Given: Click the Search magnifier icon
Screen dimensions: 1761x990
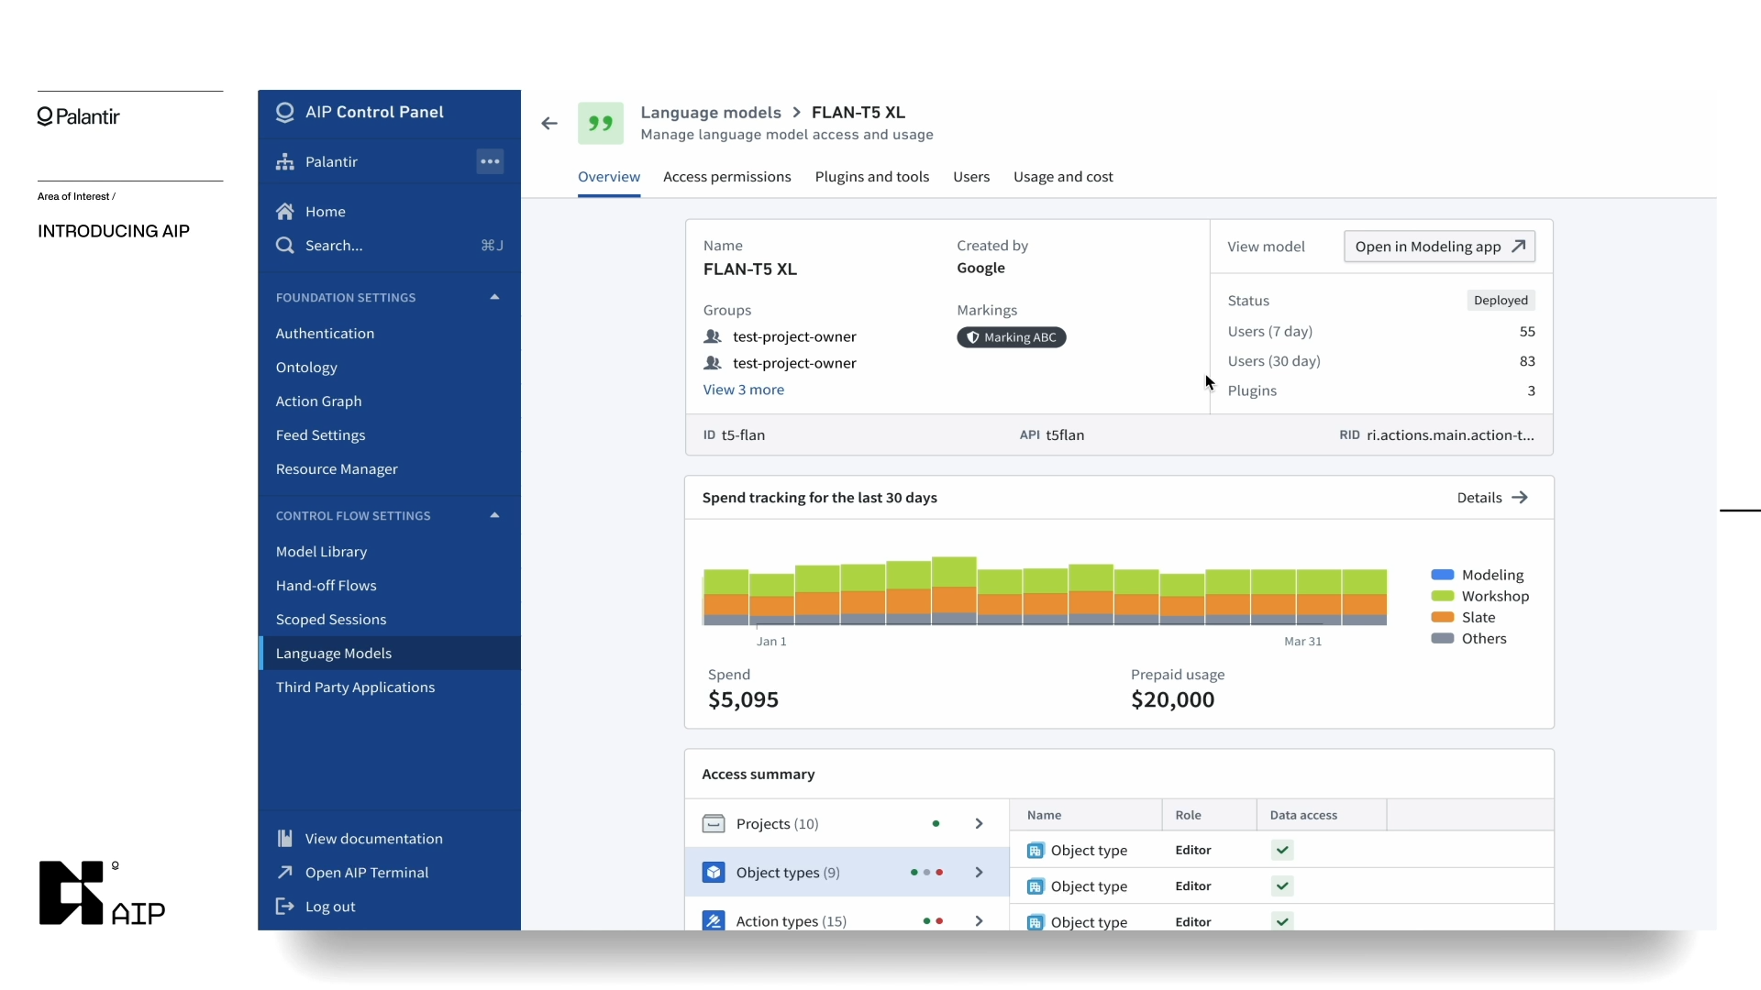Looking at the screenshot, I should pyautogui.click(x=285, y=246).
